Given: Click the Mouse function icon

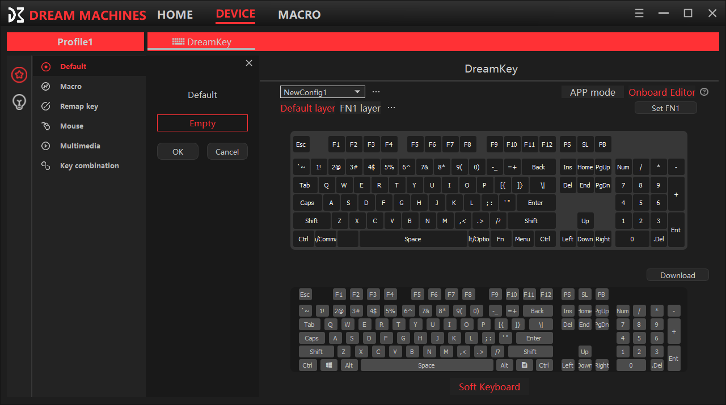Looking at the screenshot, I should tap(46, 126).
